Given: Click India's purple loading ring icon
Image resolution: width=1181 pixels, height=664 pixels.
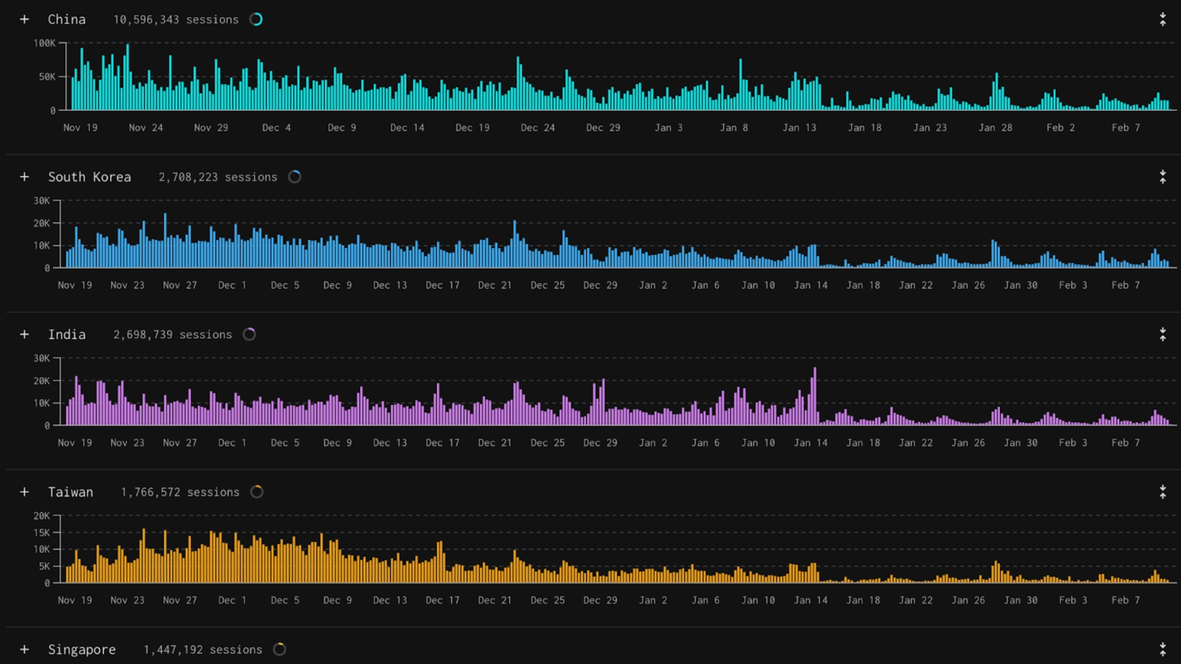Looking at the screenshot, I should pos(249,334).
